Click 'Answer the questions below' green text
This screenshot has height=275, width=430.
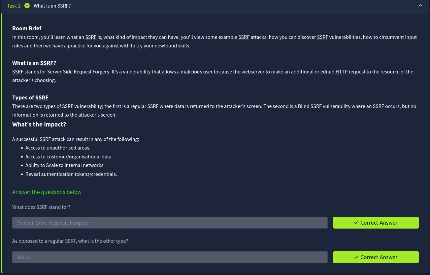click(47, 192)
